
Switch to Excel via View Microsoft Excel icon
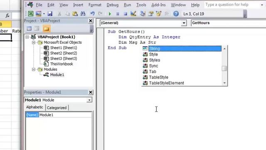31,14
